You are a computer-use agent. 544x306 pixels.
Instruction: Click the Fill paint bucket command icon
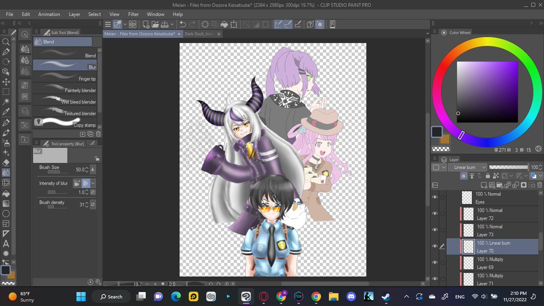[x=224, y=24]
